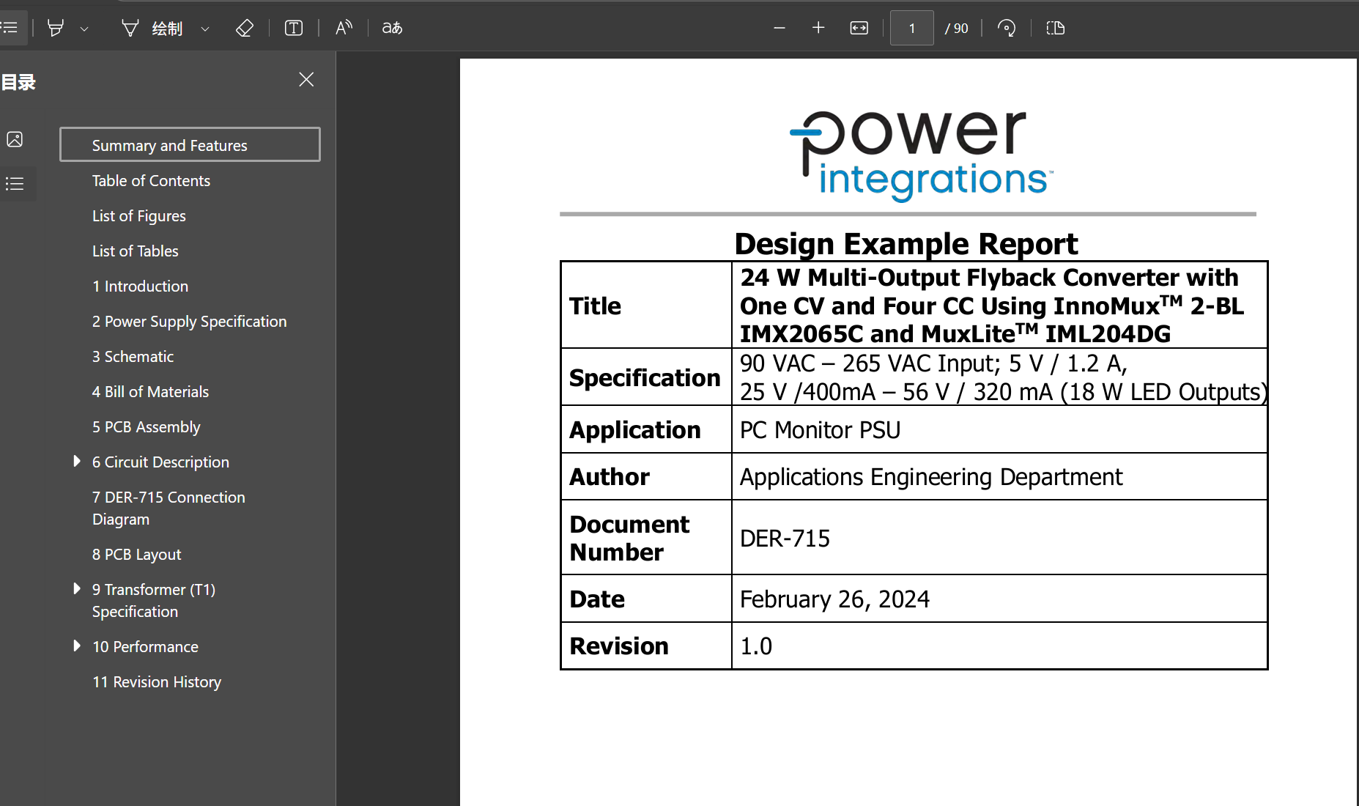Go to 7 DER-715 Connection Diagram
The width and height of the screenshot is (1359, 806).
[169, 508]
